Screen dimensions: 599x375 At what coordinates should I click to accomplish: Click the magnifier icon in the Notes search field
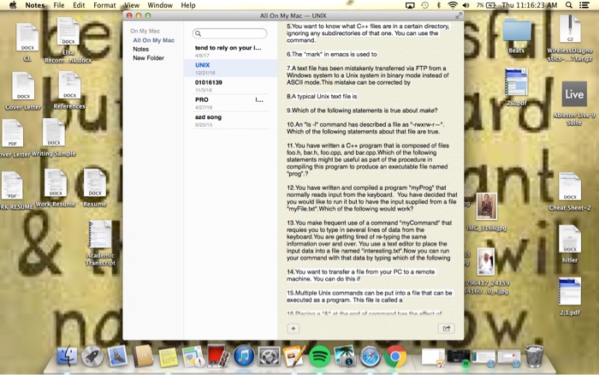coord(198,33)
